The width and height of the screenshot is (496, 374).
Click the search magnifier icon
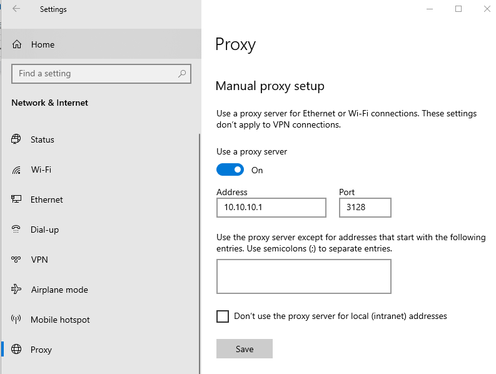pos(182,74)
